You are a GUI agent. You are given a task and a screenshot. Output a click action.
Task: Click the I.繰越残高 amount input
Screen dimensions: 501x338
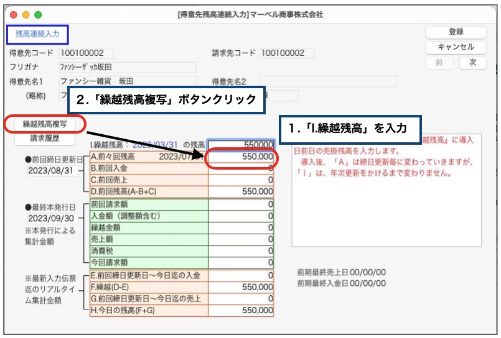pyautogui.click(x=241, y=144)
